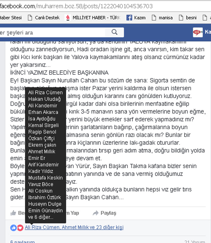211x243 pixels.
Task: Select Hakan Uludağ in likers tooltip
Action: 44,99
